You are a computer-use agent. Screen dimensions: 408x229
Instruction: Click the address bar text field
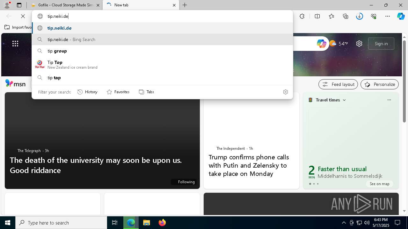163,16
